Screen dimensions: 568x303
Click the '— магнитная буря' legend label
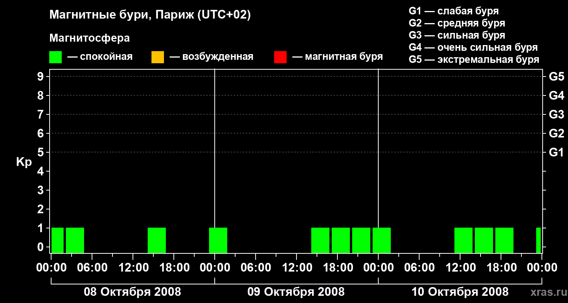click(x=337, y=57)
